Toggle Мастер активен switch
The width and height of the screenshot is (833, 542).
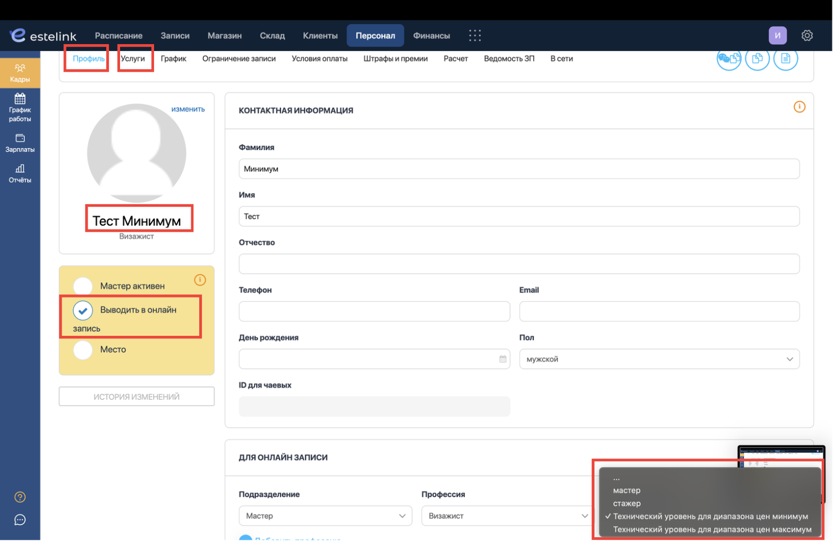click(83, 286)
